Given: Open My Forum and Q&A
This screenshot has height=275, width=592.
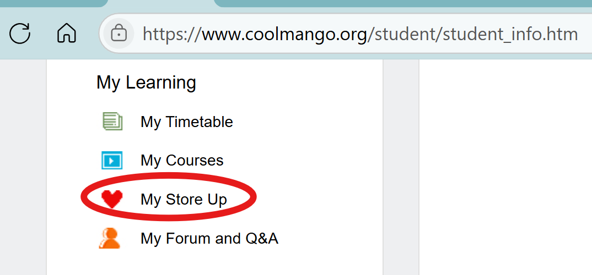Looking at the screenshot, I should [209, 239].
